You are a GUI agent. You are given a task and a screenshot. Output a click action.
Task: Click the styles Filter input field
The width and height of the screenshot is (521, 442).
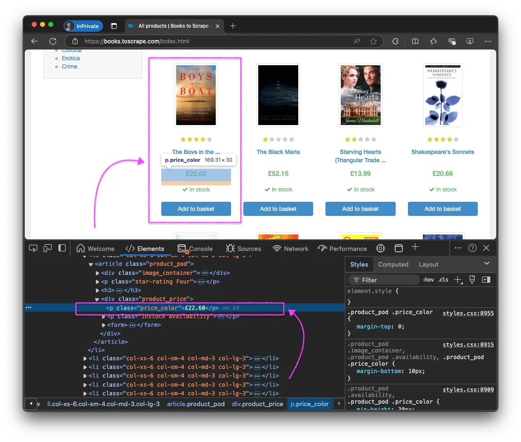click(384, 280)
